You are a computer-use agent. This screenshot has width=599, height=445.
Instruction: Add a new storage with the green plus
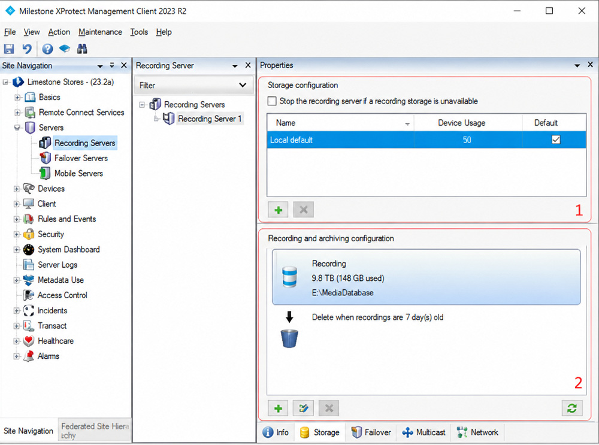(x=278, y=210)
